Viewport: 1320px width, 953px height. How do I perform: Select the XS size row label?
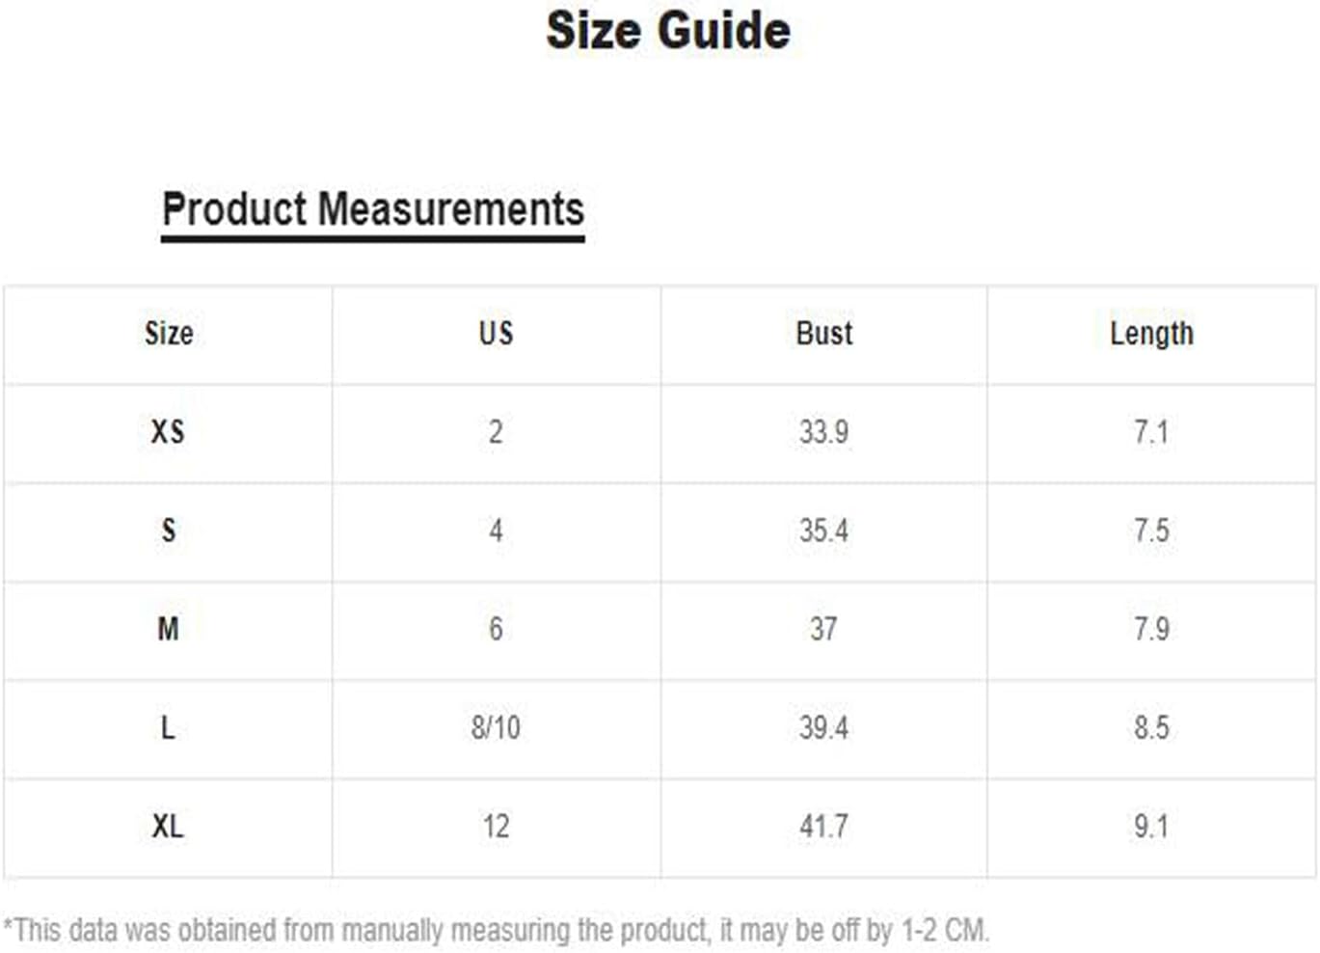[168, 432]
